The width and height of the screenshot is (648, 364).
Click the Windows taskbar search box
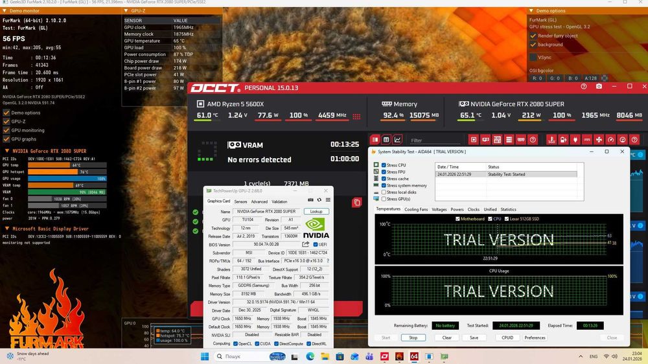click(x=250, y=356)
